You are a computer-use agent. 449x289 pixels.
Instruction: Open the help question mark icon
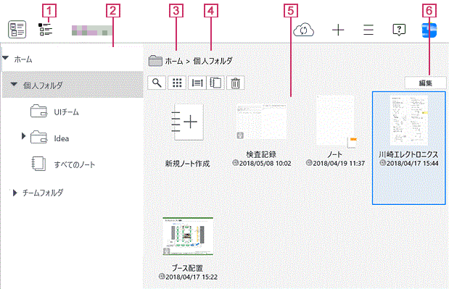(x=399, y=30)
